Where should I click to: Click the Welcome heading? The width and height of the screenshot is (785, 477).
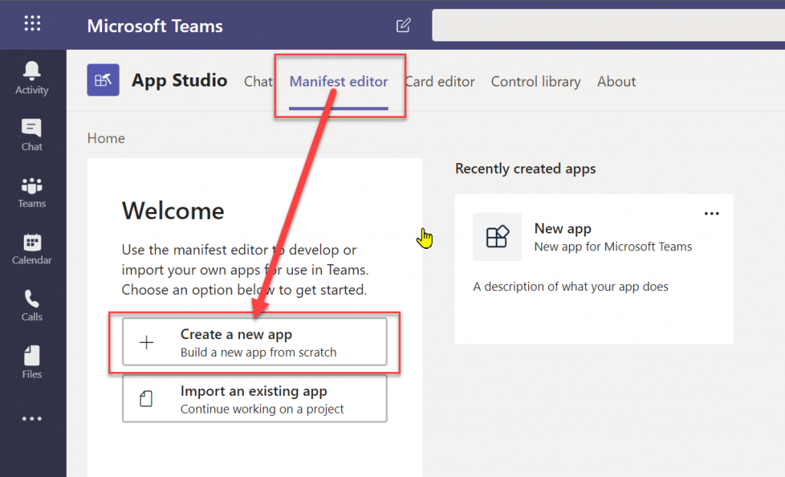(x=172, y=211)
